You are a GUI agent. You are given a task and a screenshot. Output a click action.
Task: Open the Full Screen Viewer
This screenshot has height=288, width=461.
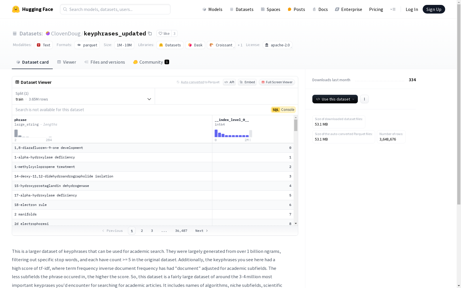[x=277, y=82]
